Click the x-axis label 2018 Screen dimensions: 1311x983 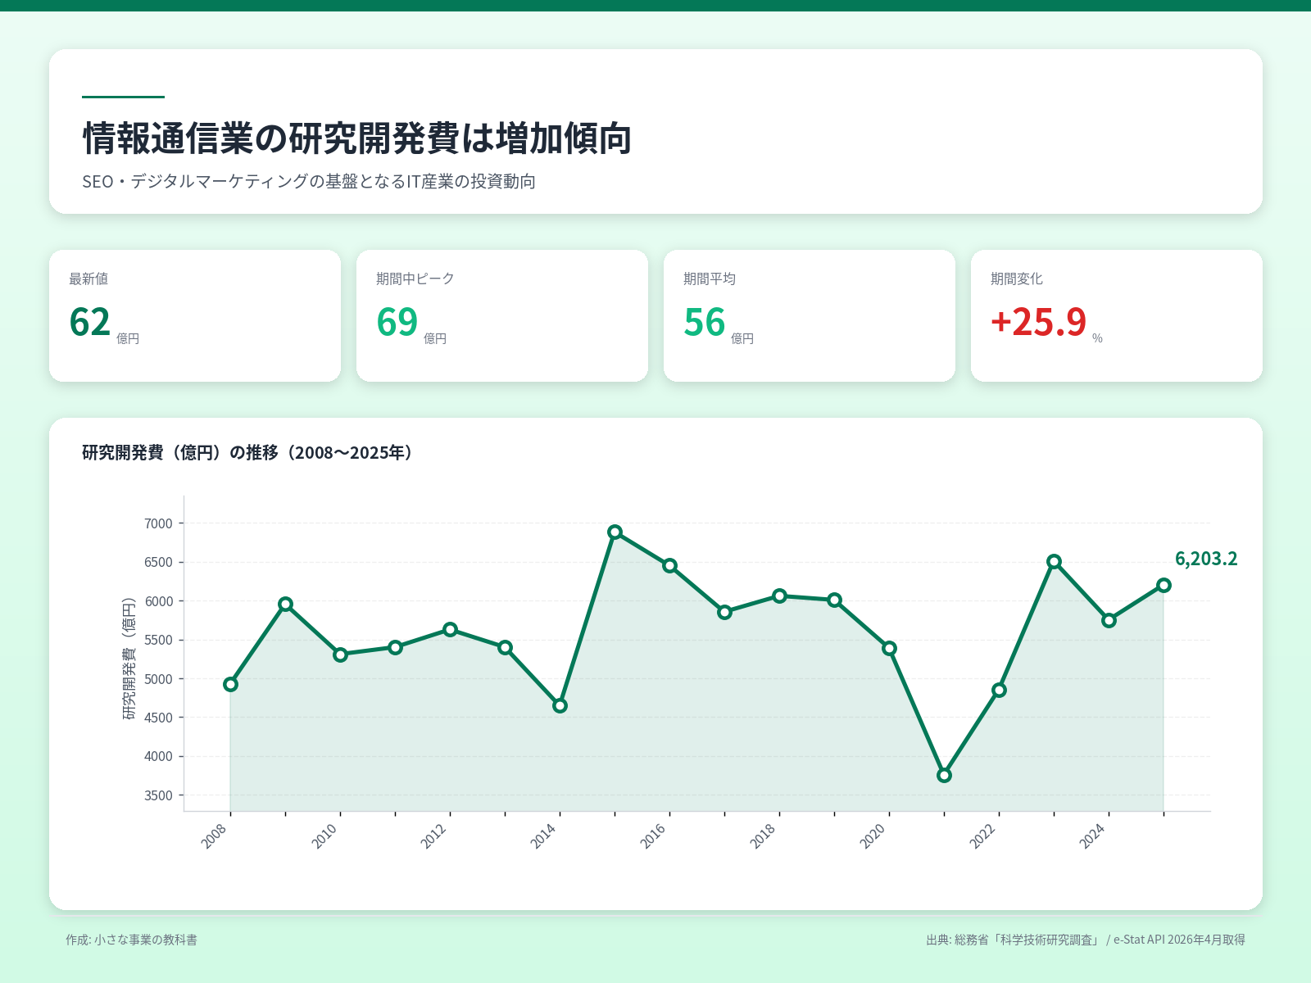pyautogui.click(x=764, y=836)
